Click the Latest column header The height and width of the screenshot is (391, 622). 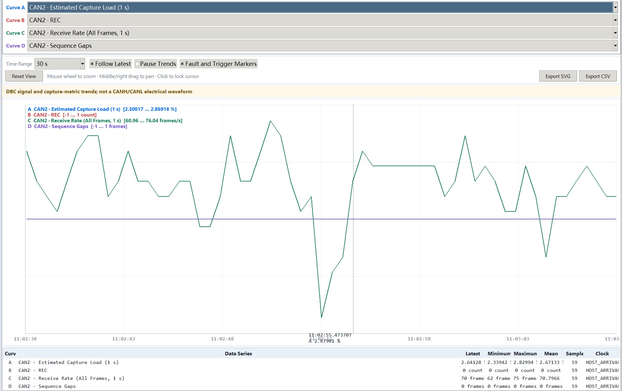(473, 353)
